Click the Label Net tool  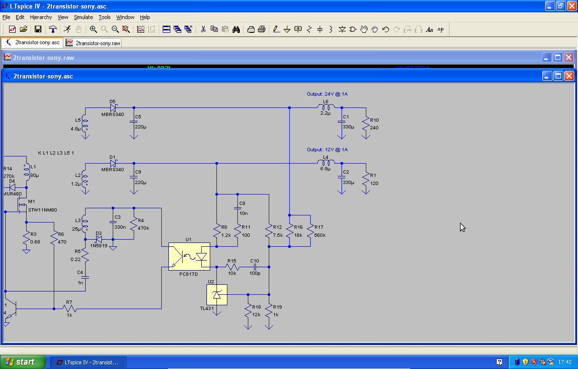coord(298,29)
